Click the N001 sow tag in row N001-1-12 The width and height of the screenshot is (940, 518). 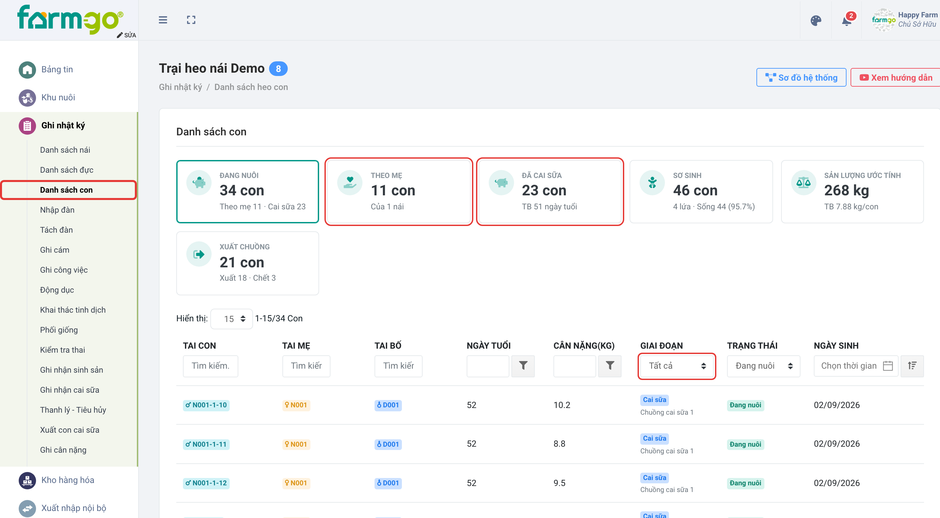pyautogui.click(x=296, y=483)
